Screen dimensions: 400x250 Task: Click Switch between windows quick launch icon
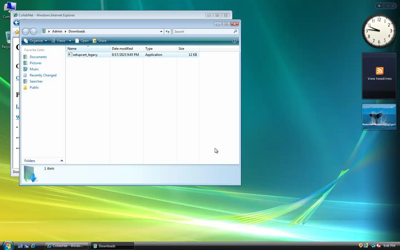pyautogui.click(x=27, y=246)
